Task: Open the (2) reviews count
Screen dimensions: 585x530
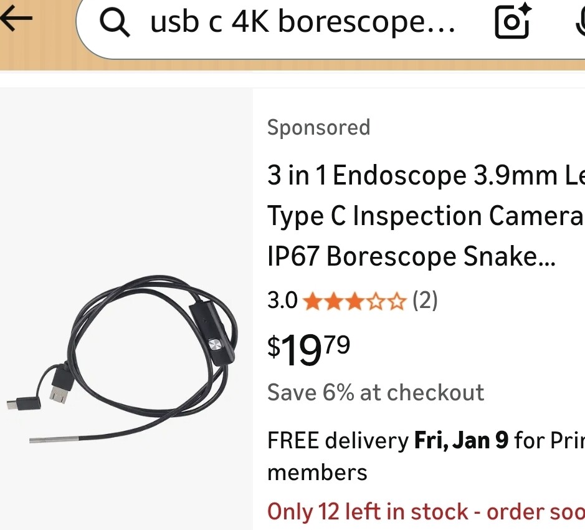Action: [x=426, y=301]
